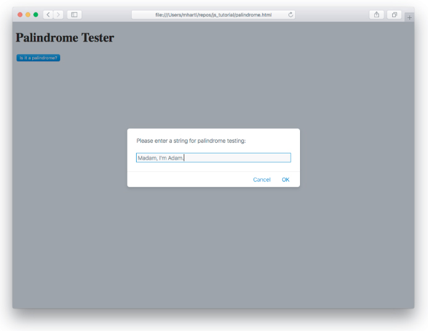Viewport: 428px width, 331px height.
Task: Open the Share sheet icon
Action: click(x=376, y=14)
